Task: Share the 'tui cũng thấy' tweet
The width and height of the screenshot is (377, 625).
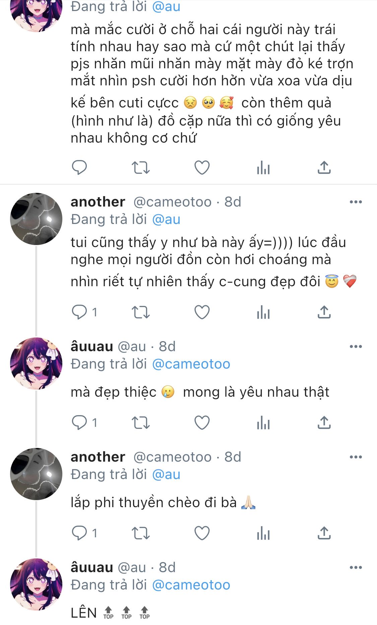Action: pyautogui.click(x=324, y=312)
